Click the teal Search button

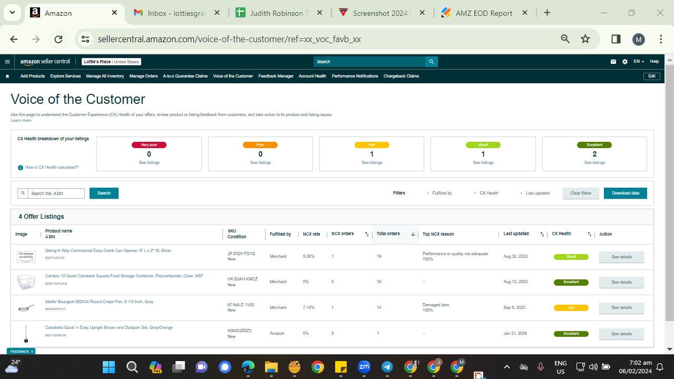(104, 193)
